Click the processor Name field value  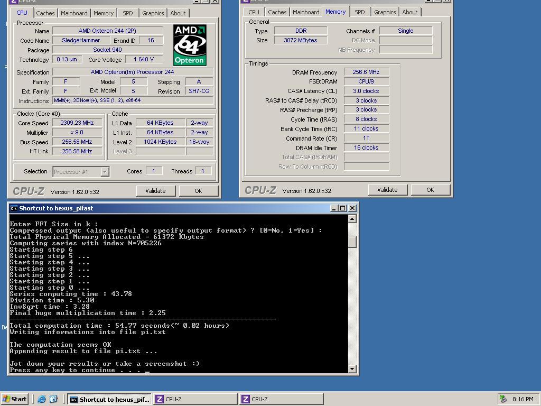click(x=107, y=31)
